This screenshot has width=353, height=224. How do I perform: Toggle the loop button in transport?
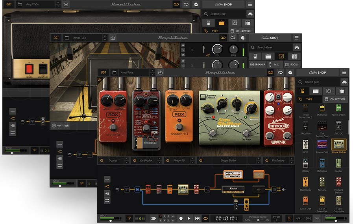[205, 219]
